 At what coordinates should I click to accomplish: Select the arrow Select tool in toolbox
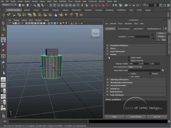(x=3, y=23)
